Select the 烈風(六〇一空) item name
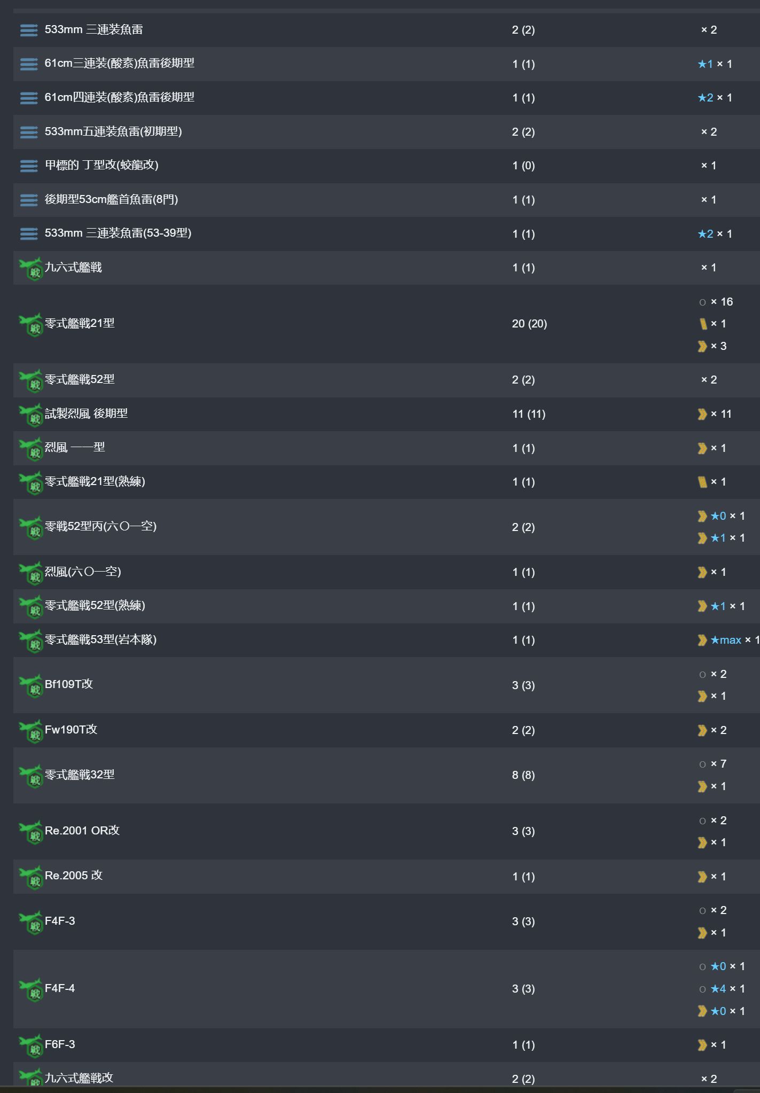This screenshot has width=760, height=1093. click(x=83, y=572)
